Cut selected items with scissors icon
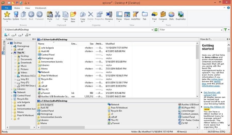 point(57,16)
